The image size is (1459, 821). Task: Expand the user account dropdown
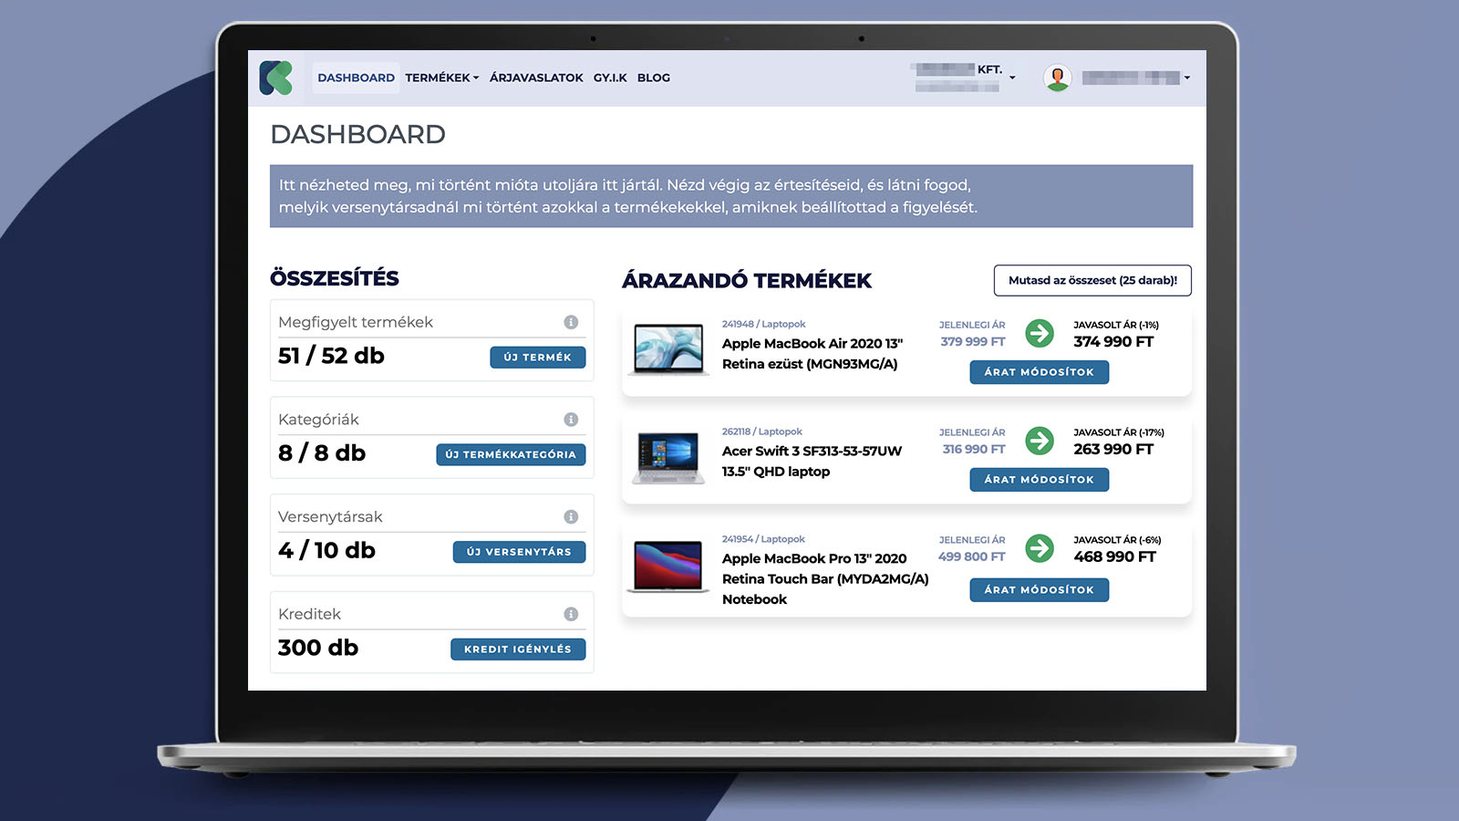tap(1136, 78)
